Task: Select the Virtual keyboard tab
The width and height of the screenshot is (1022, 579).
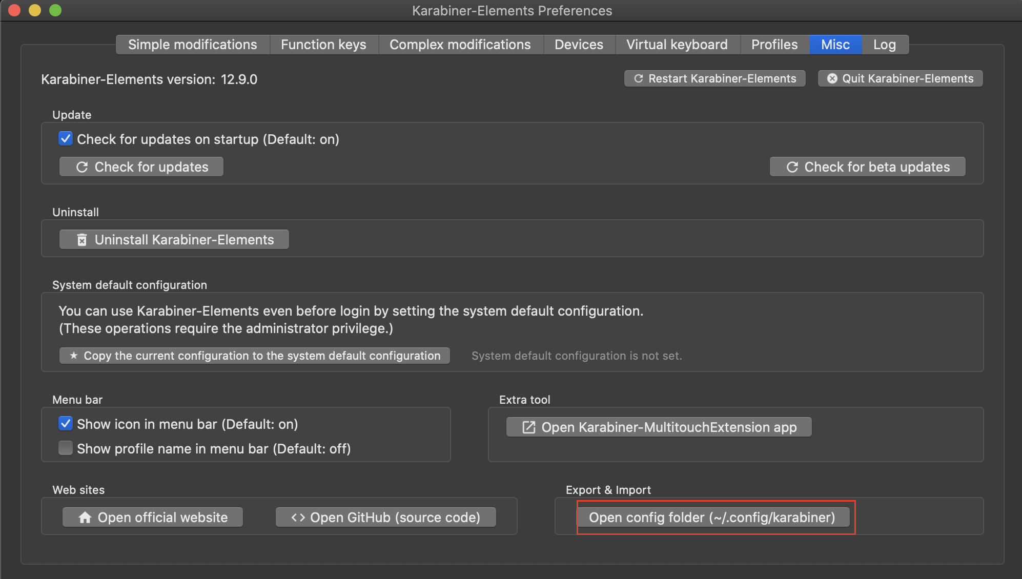Action: pyautogui.click(x=677, y=45)
